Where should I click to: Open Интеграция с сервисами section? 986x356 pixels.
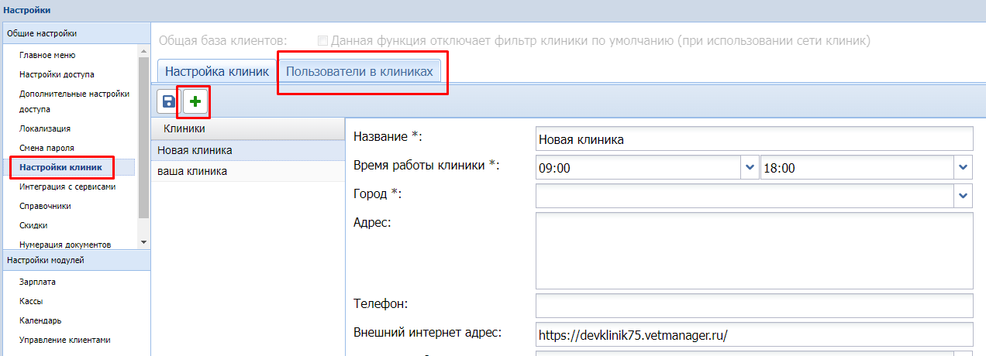point(67,187)
